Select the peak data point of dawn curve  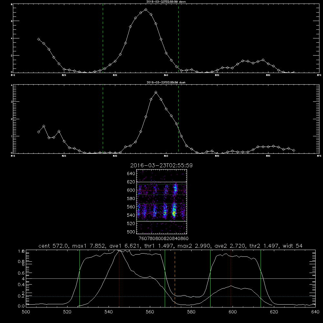(x=146, y=10)
